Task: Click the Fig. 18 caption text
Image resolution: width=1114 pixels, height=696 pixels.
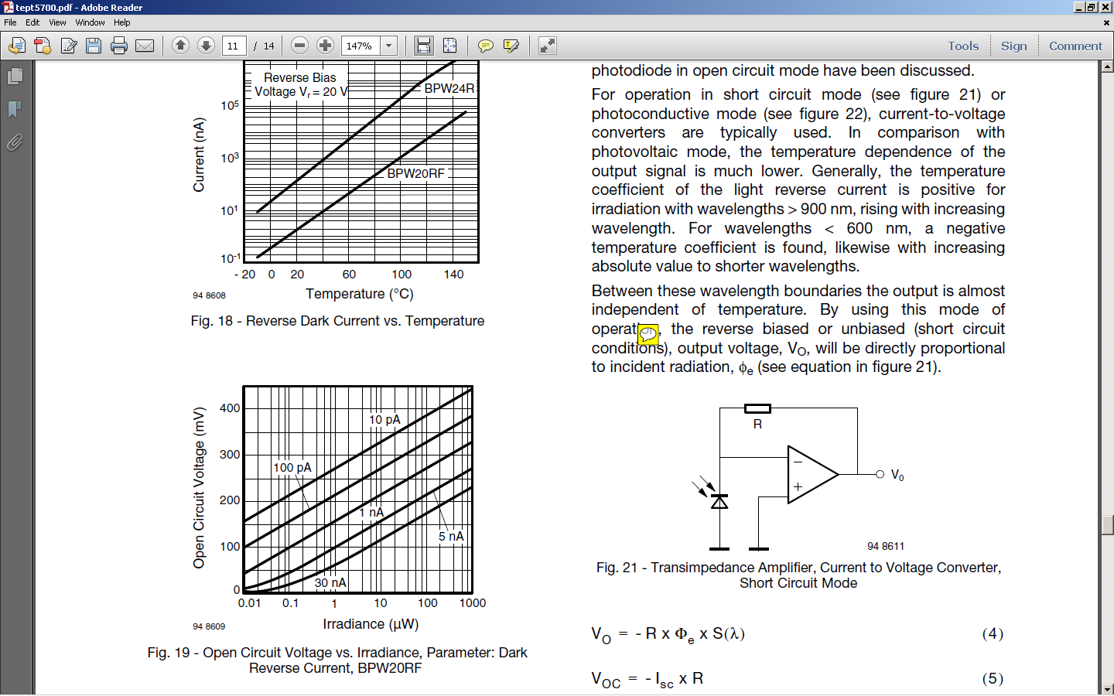Action: point(337,321)
